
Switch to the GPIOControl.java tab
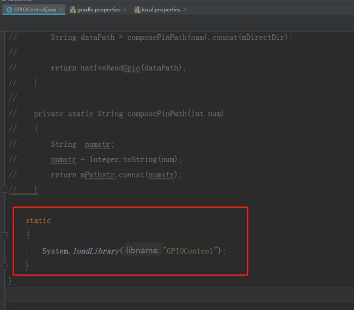34,10
